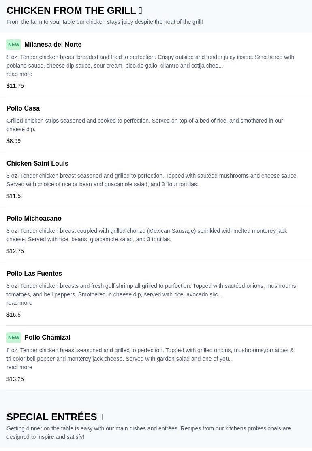Click the $8.99 price under Pollo Casa

point(14,141)
